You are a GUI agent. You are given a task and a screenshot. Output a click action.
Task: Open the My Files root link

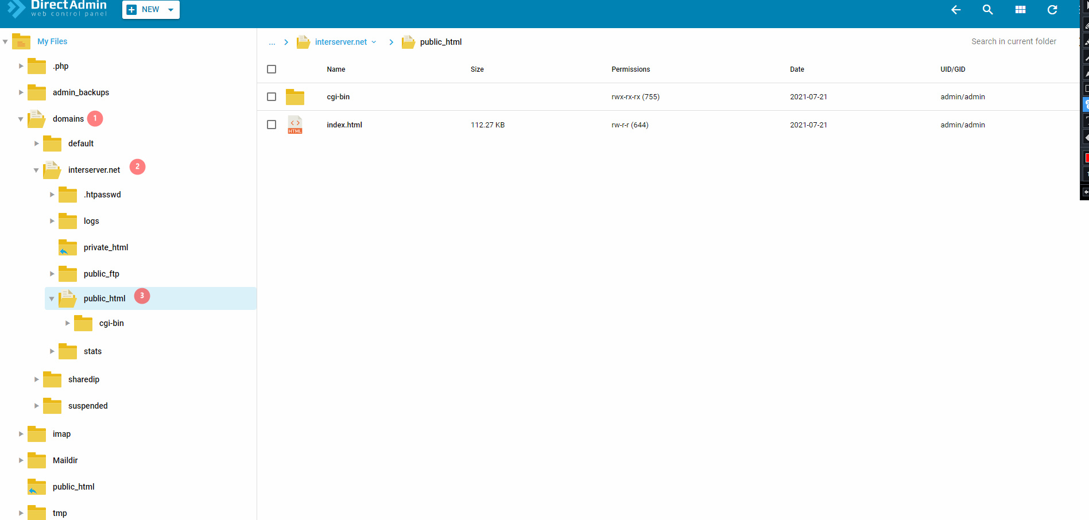(52, 41)
